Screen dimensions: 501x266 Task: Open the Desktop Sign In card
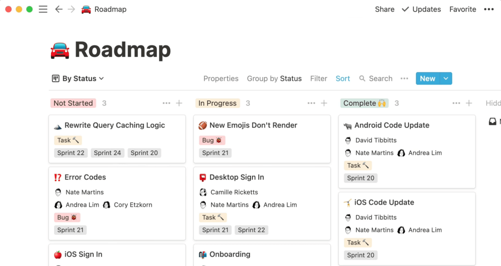click(x=262, y=203)
